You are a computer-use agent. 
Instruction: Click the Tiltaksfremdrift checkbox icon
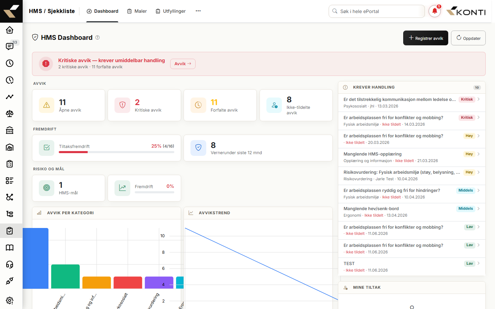47,148
